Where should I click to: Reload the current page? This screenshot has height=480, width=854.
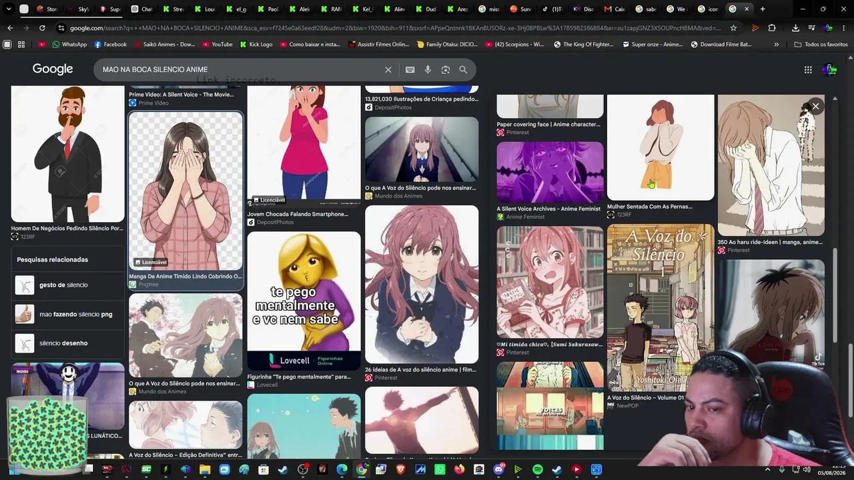tap(42, 28)
